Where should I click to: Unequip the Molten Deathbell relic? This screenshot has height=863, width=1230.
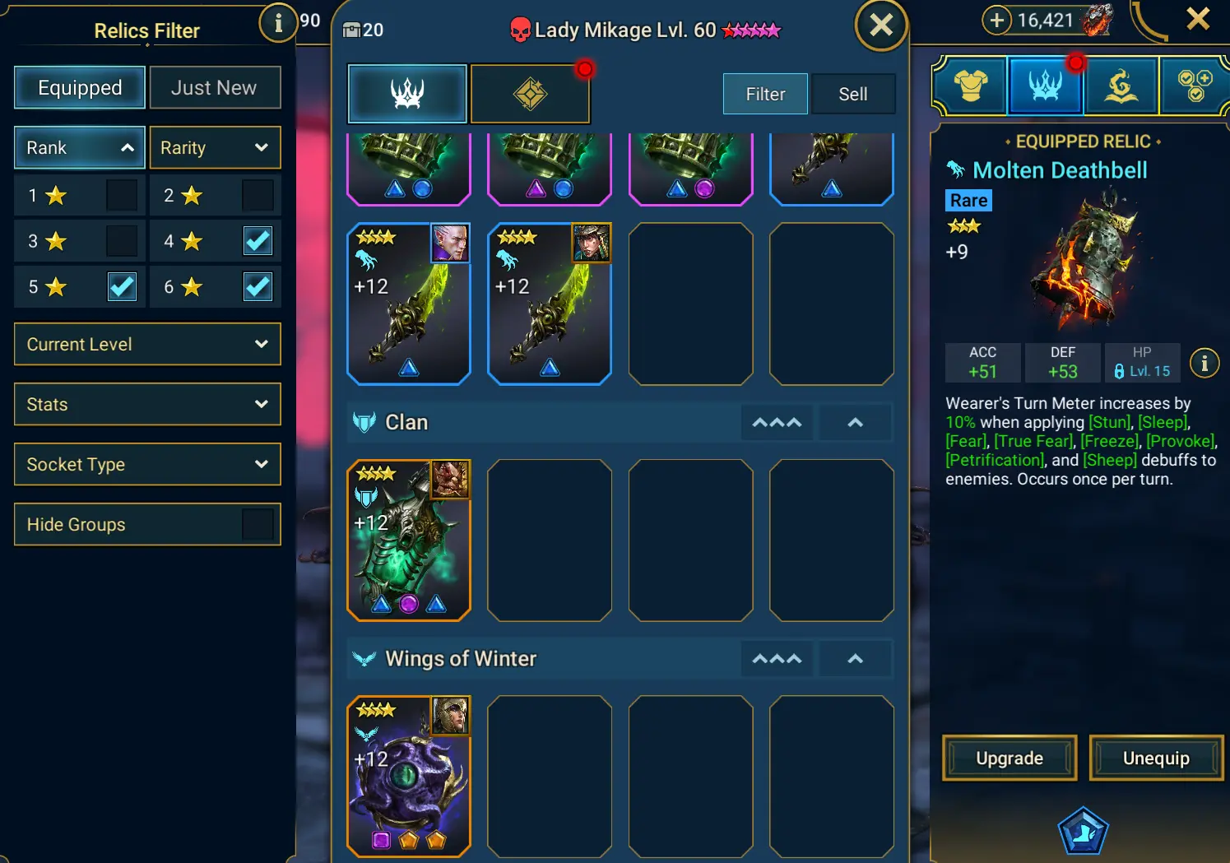pos(1156,758)
